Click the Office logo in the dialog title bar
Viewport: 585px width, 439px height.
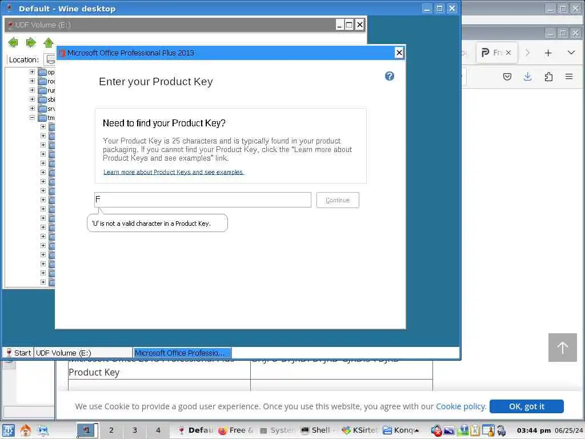click(62, 53)
